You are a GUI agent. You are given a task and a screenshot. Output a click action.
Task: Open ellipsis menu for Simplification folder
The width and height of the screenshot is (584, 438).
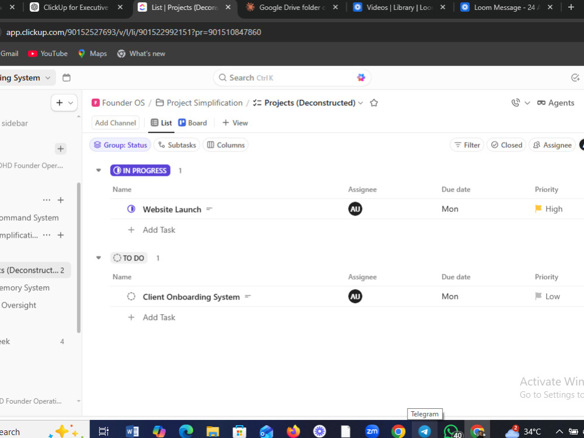click(x=47, y=235)
